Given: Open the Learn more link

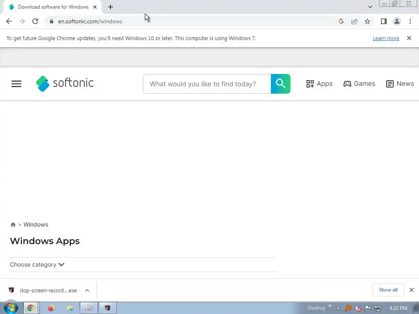Looking at the screenshot, I should point(386,38).
